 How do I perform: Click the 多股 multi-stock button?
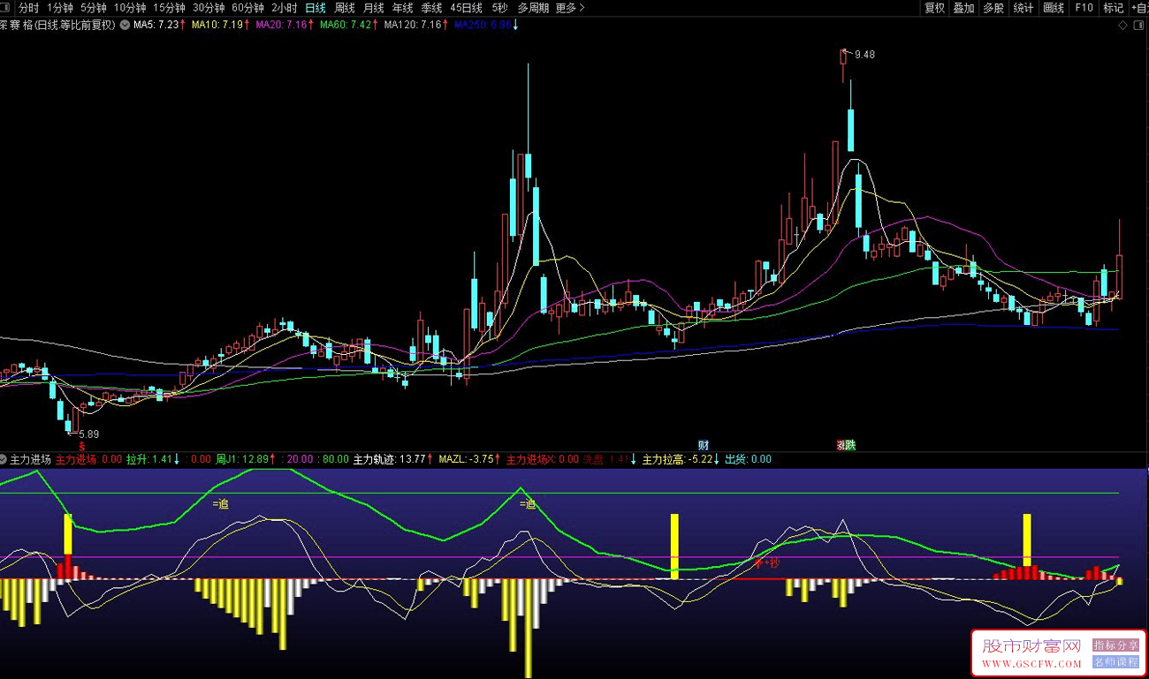pos(993,8)
